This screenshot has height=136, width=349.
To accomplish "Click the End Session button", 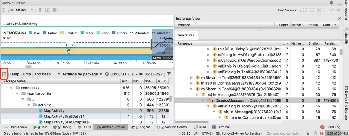I will click(x=288, y=10).
